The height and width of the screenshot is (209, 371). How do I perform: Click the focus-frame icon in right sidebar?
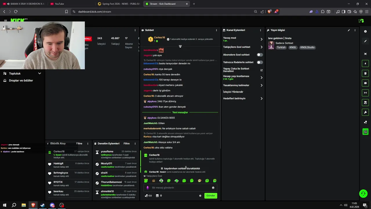coord(365,54)
